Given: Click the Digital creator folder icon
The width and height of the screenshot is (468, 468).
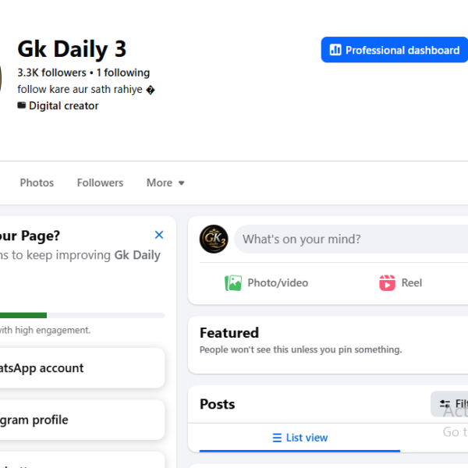Looking at the screenshot, I should tap(22, 105).
